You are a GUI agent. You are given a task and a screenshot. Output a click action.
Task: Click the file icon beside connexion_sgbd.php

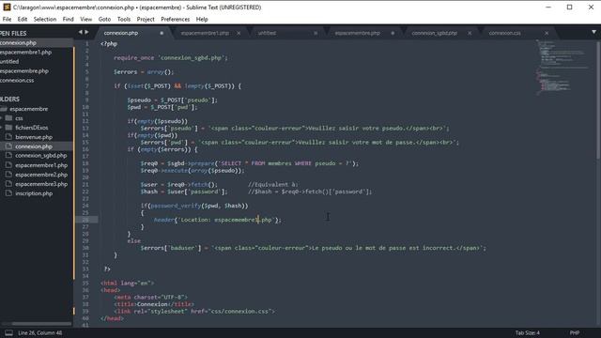click(x=8, y=155)
